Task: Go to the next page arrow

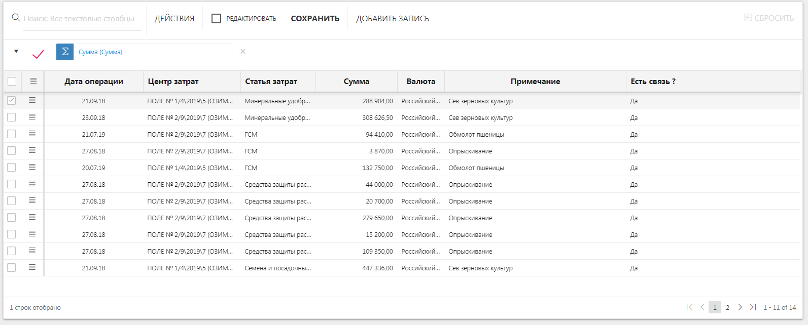Action: pyautogui.click(x=740, y=307)
